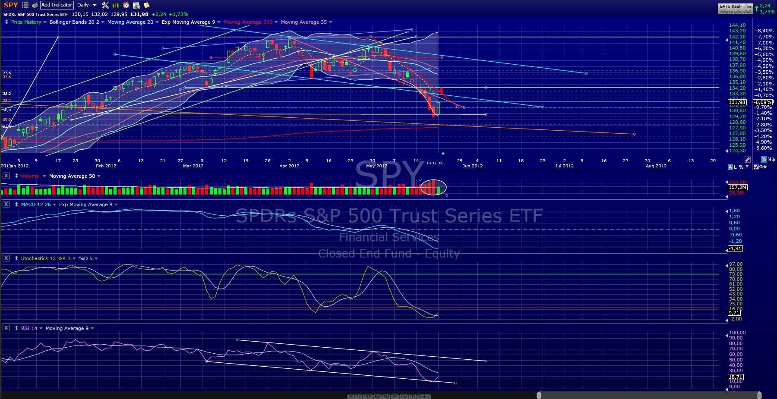Set chart range to 1D
The width and height of the screenshot is (777, 399).
412,397
